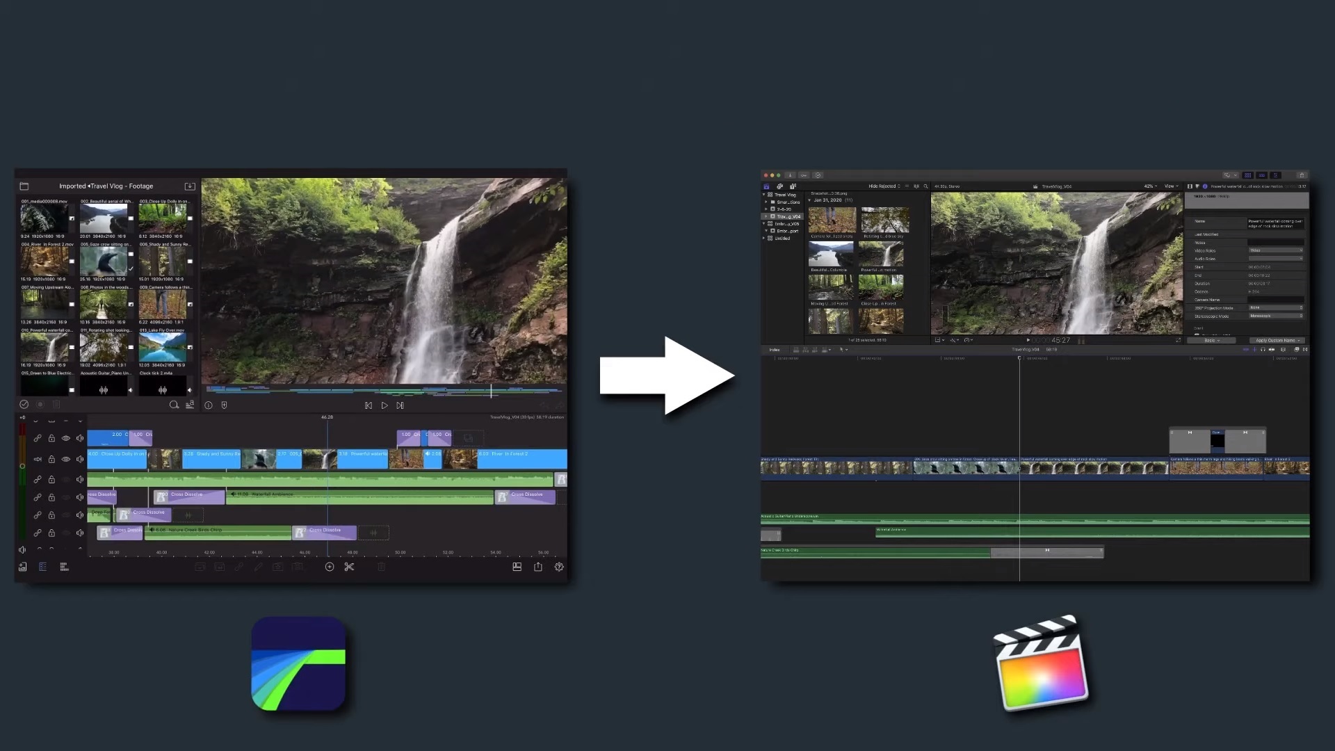Click the add project icon at LumaFusion bottom left
The image size is (1335, 751).
[x=23, y=567]
